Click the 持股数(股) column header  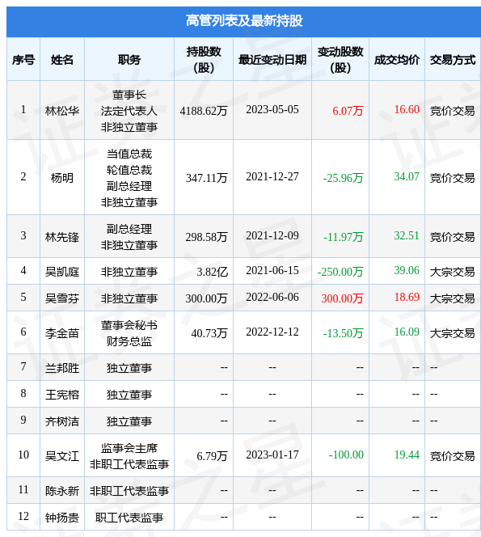coord(204,60)
